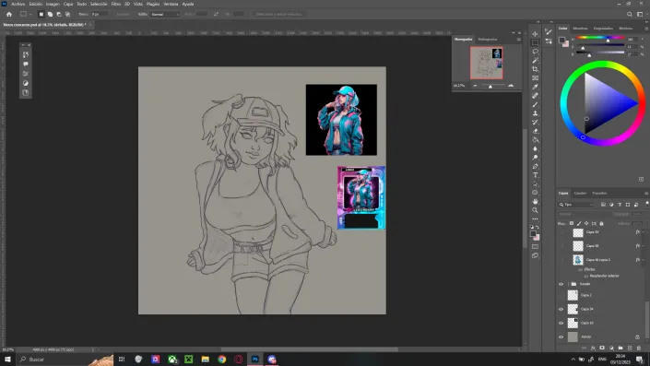Select the Hand tool

click(535, 202)
